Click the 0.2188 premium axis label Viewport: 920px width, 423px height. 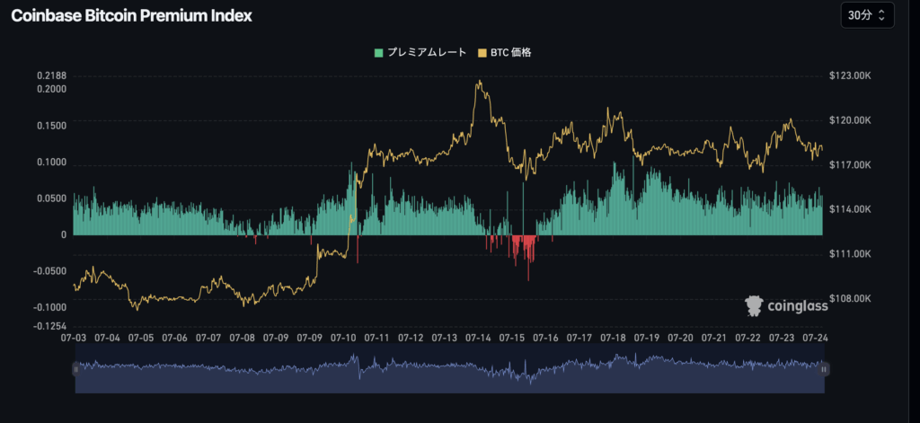click(51, 75)
